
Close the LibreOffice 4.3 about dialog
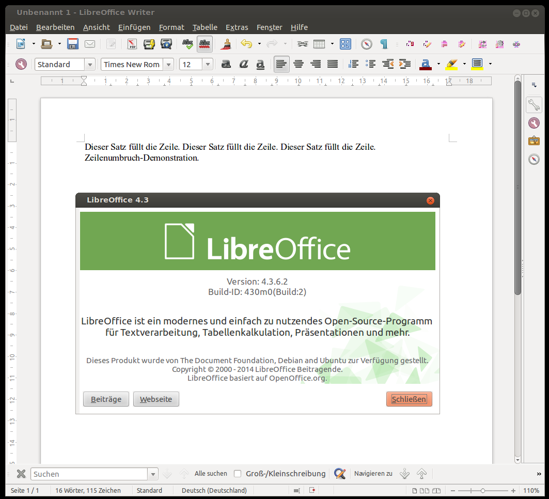431,200
